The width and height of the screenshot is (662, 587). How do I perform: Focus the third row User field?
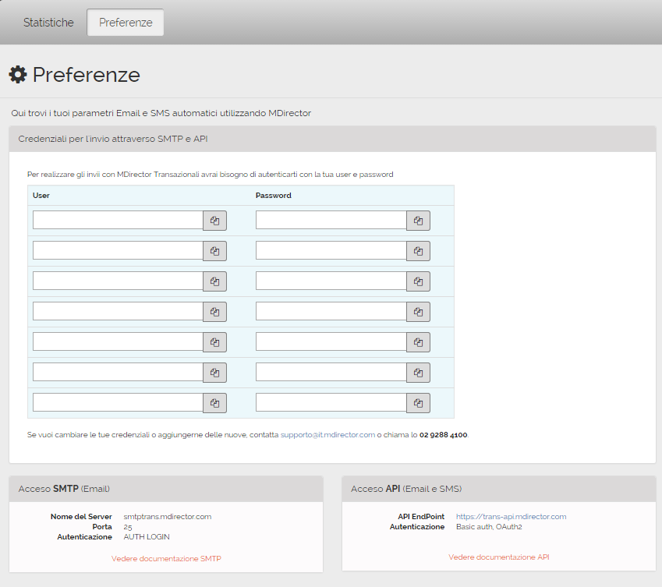118,281
